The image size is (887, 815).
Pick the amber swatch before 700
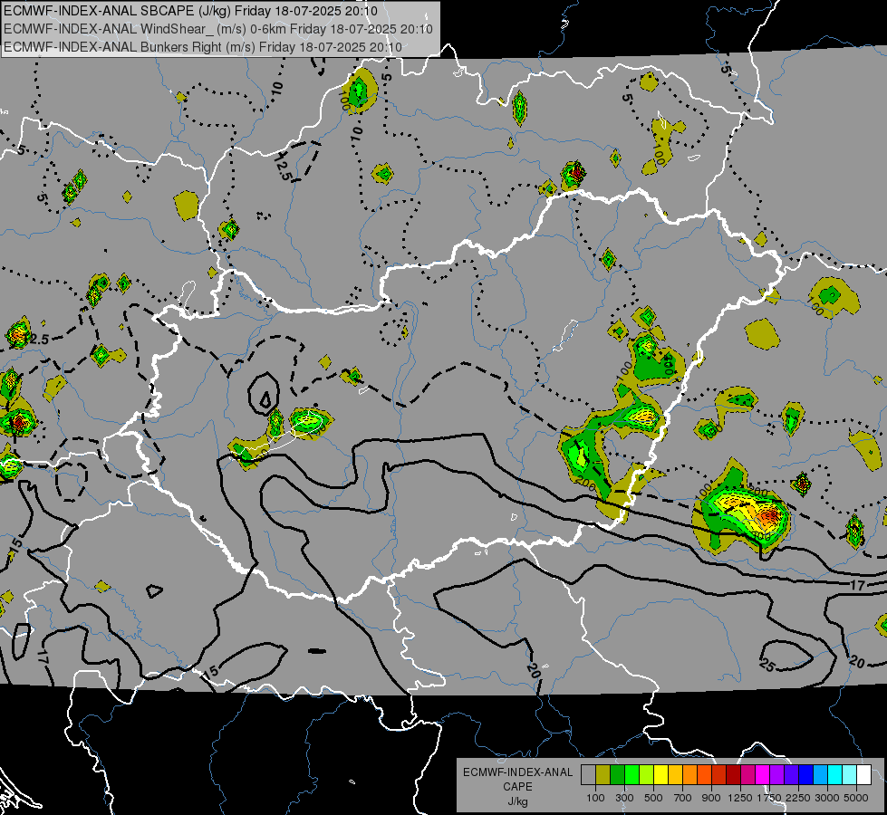coord(675,775)
